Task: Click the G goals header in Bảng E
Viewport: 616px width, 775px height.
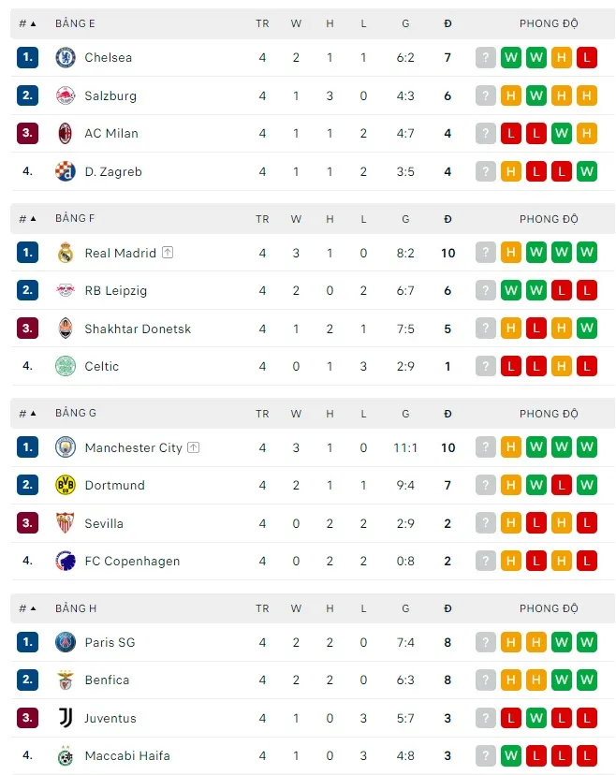Action: coord(405,23)
